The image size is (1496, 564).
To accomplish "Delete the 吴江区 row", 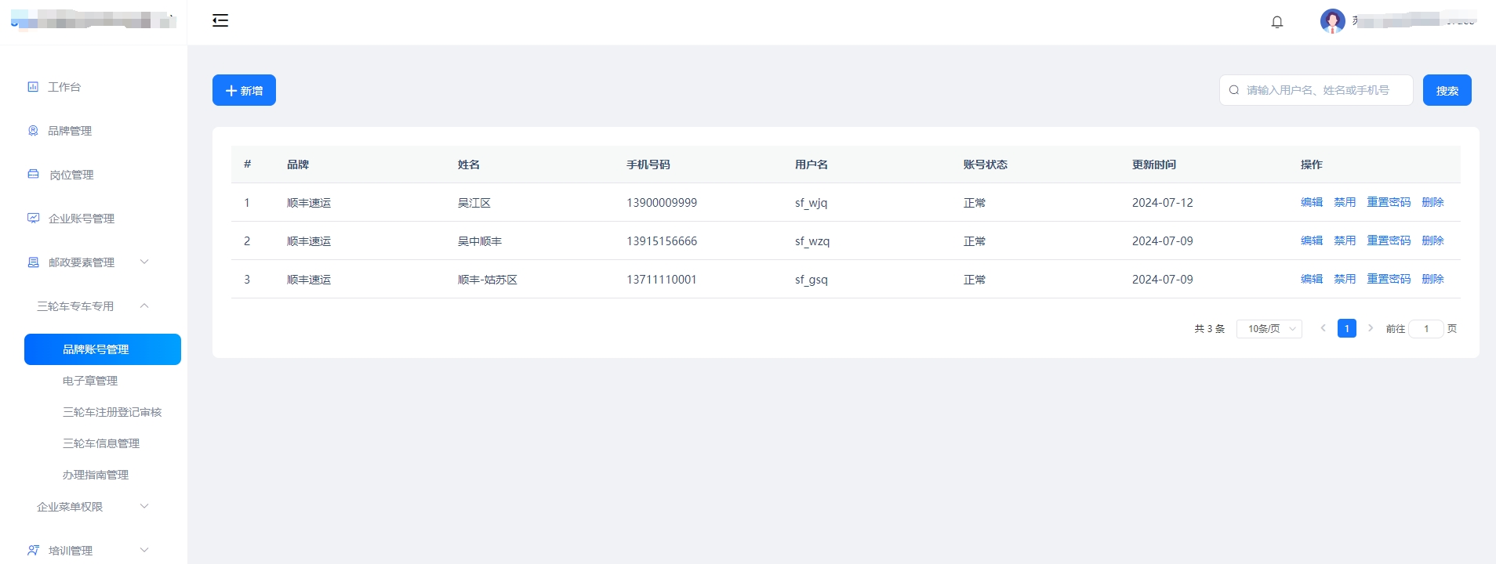I will tap(1432, 202).
